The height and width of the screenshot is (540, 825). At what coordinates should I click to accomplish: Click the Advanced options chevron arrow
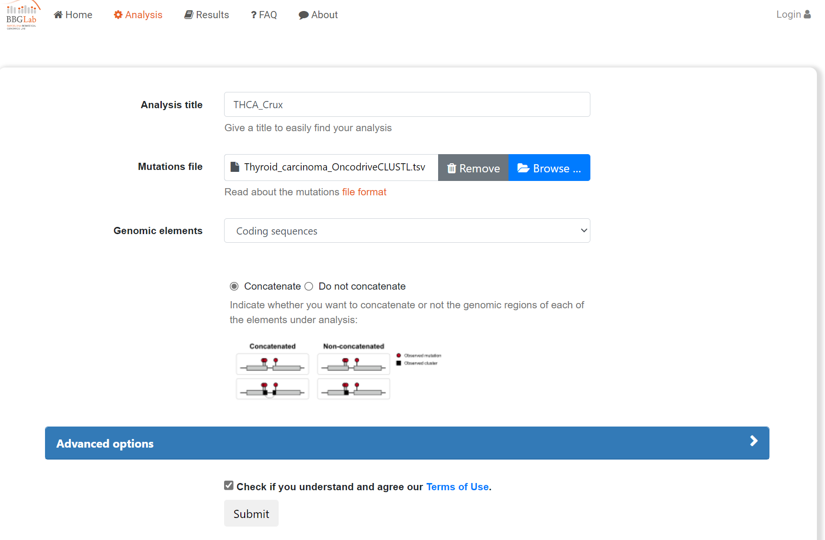[x=754, y=441]
